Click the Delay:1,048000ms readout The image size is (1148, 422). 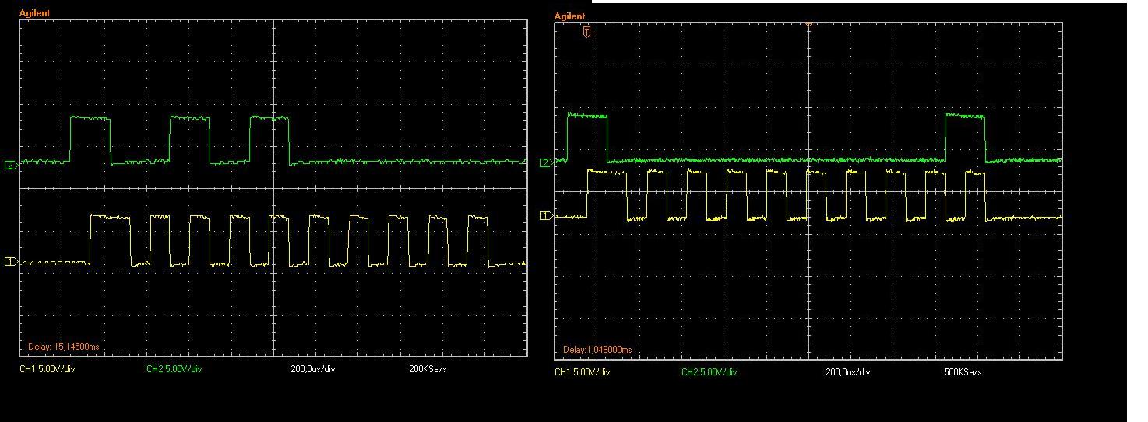point(597,350)
